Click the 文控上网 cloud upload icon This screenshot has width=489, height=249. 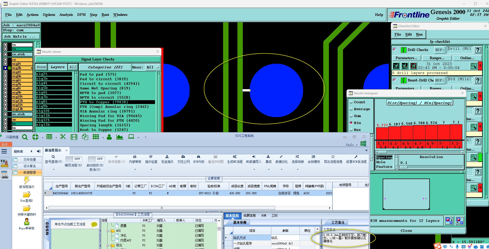pyautogui.click(x=183, y=157)
